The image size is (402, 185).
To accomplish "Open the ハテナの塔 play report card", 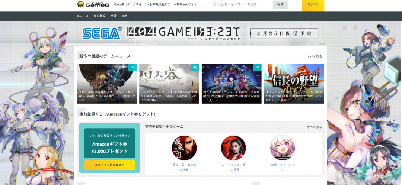I will coord(169,84).
